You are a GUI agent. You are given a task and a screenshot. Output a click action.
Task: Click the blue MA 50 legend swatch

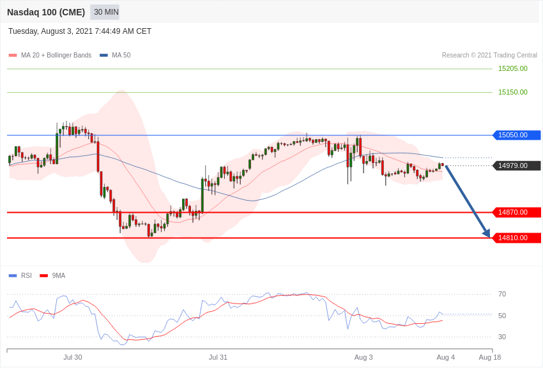point(103,56)
